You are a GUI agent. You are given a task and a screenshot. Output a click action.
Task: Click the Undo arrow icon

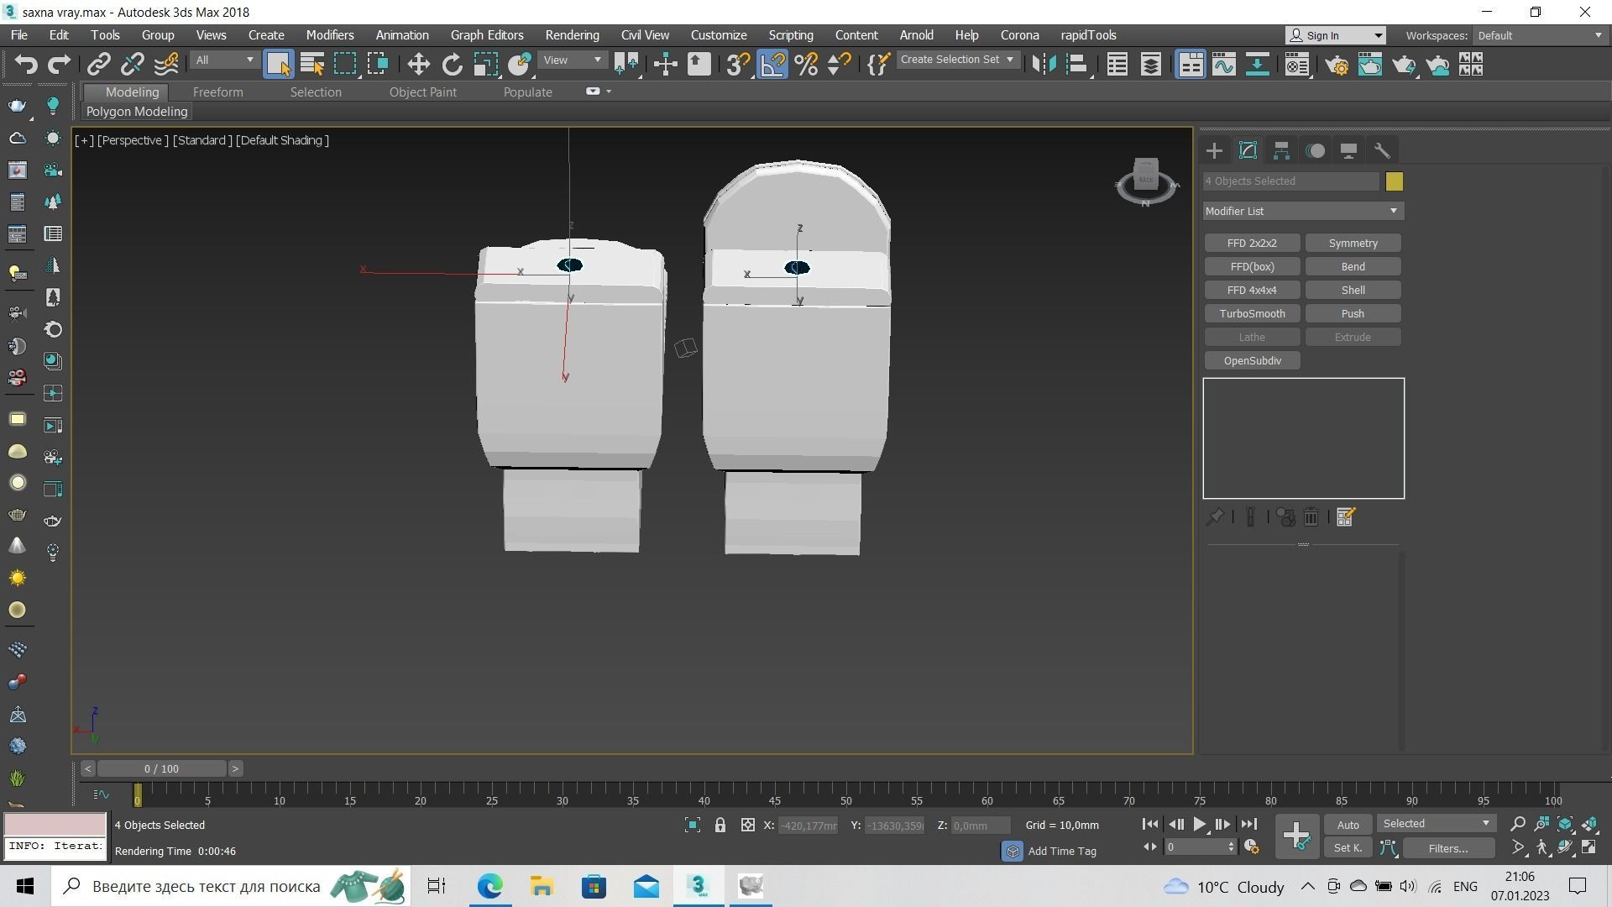(x=26, y=64)
